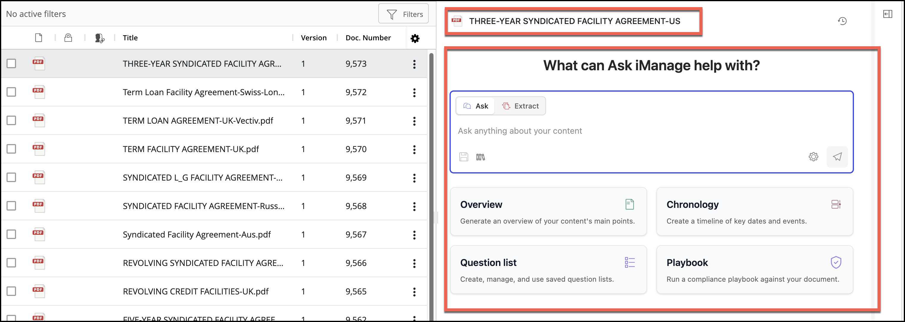Open kebab menu for document 9,567

414,235
